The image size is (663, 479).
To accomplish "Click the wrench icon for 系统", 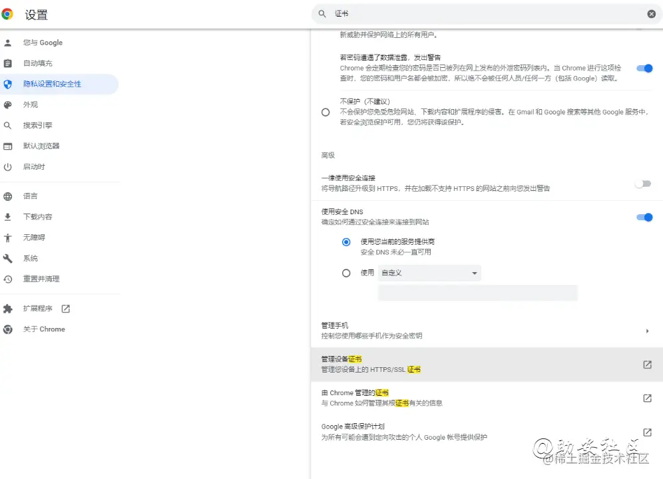I will (7, 258).
